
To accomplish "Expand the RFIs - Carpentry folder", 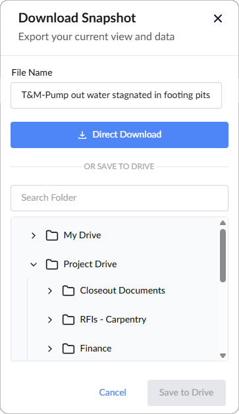I will [x=50, y=320].
